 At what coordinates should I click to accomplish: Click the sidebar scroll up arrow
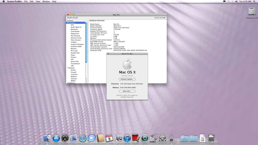[x=86, y=80]
